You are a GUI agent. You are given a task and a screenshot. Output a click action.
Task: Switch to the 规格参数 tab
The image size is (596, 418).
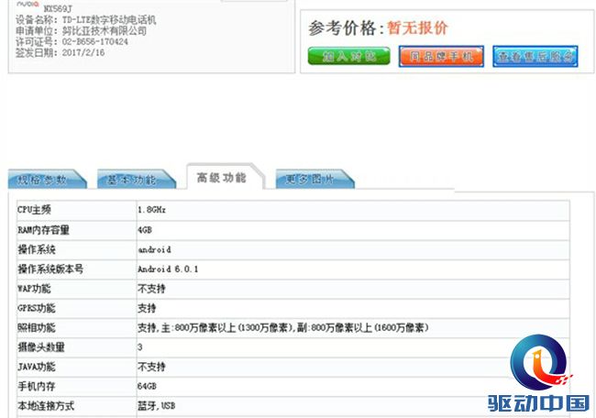click(47, 179)
